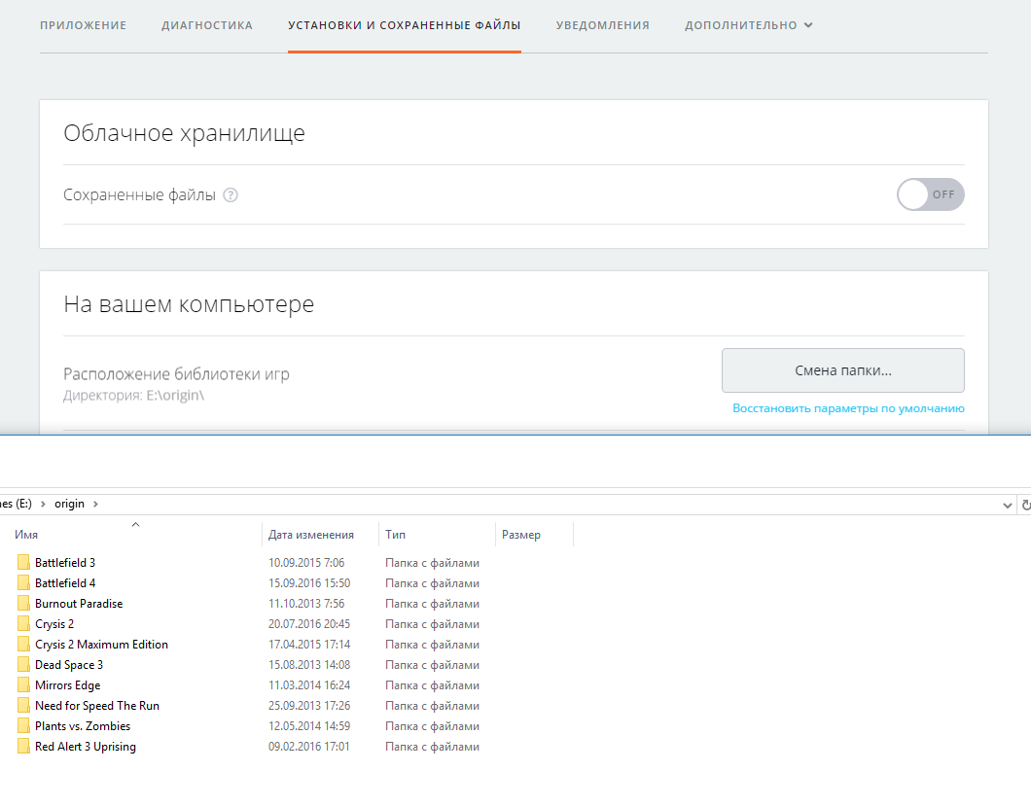Select Crysis 2 Maximum Edition folder icon
The height and width of the screenshot is (806, 1031).
[23, 644]
